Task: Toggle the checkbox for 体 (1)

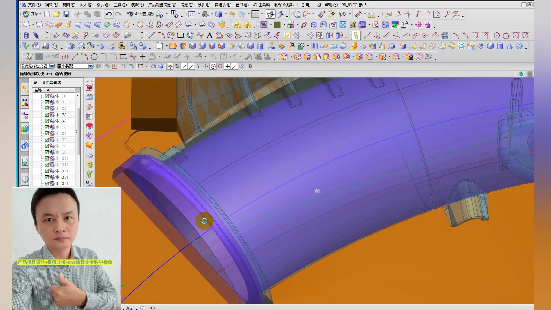Action: coord(47,102)
